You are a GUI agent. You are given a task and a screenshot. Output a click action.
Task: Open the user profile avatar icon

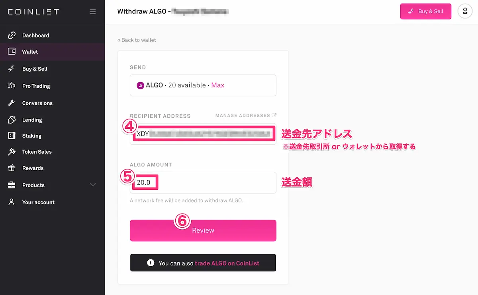pos(465,11)
